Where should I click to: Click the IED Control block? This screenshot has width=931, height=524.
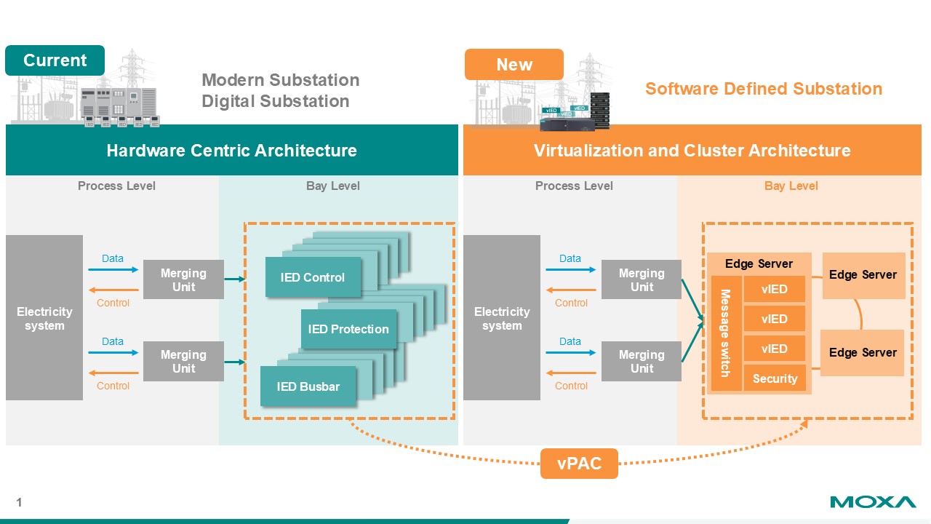(313, 277)
